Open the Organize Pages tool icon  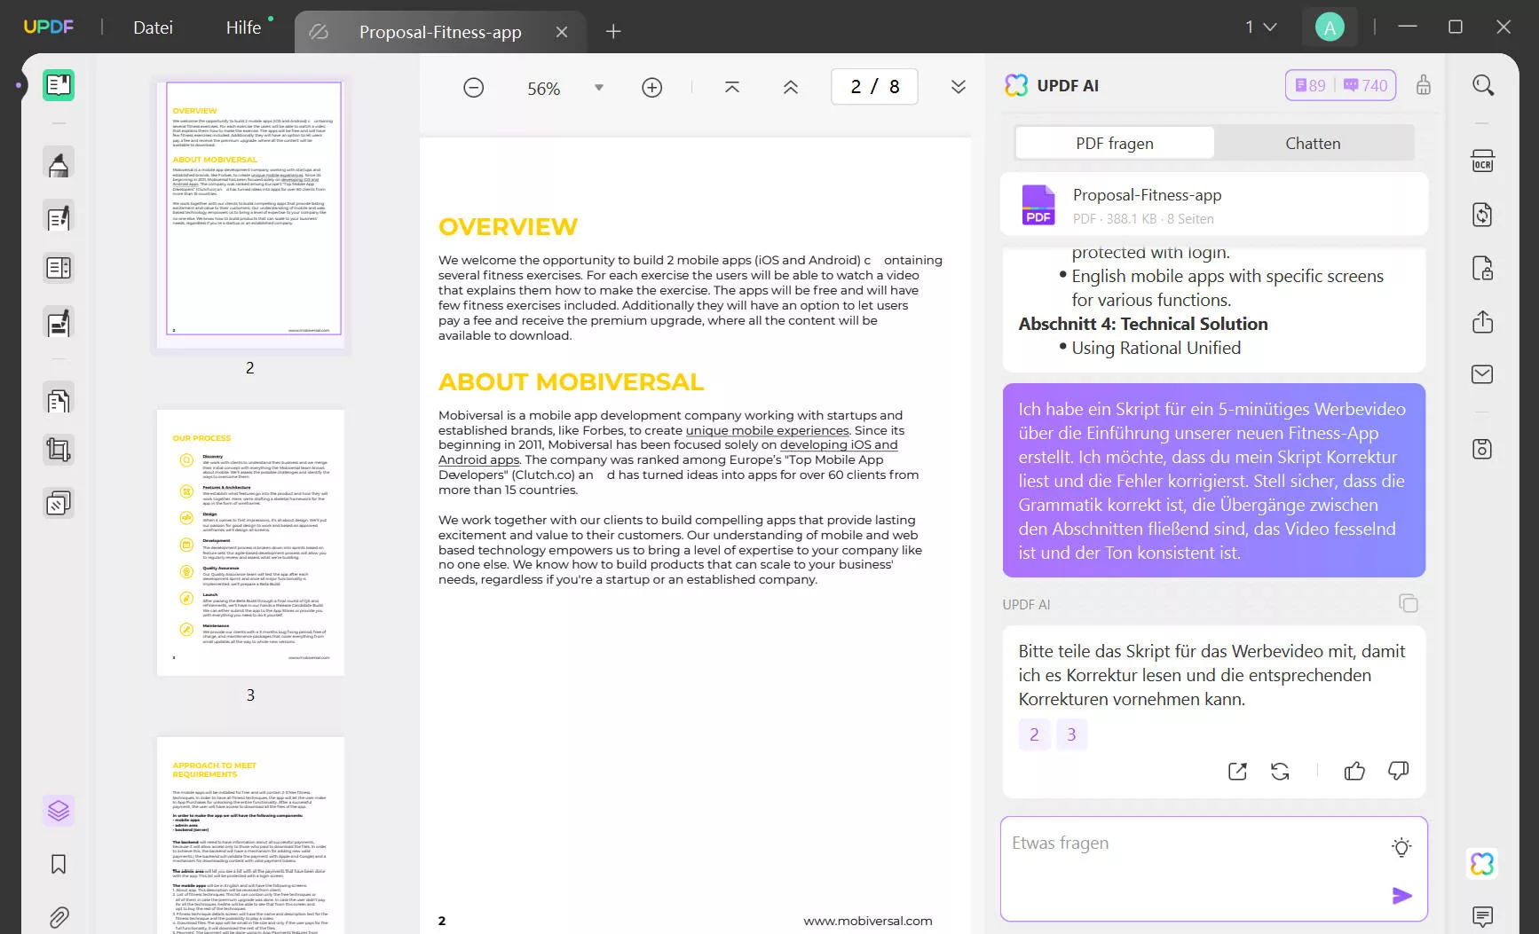click(59, 401)
